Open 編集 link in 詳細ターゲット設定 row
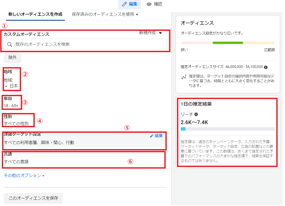The height and width of the screenshot is (206, 285). pyautogui.click(x=156, y=136)
